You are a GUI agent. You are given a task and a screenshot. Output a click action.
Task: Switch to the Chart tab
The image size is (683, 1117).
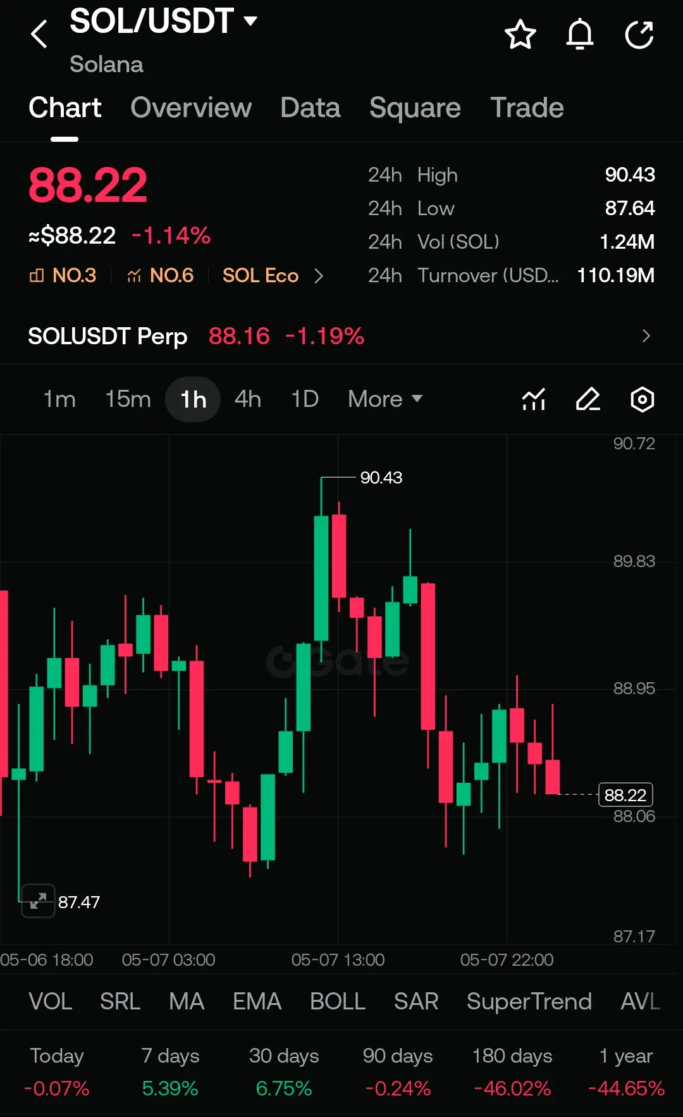coord(65,108)
